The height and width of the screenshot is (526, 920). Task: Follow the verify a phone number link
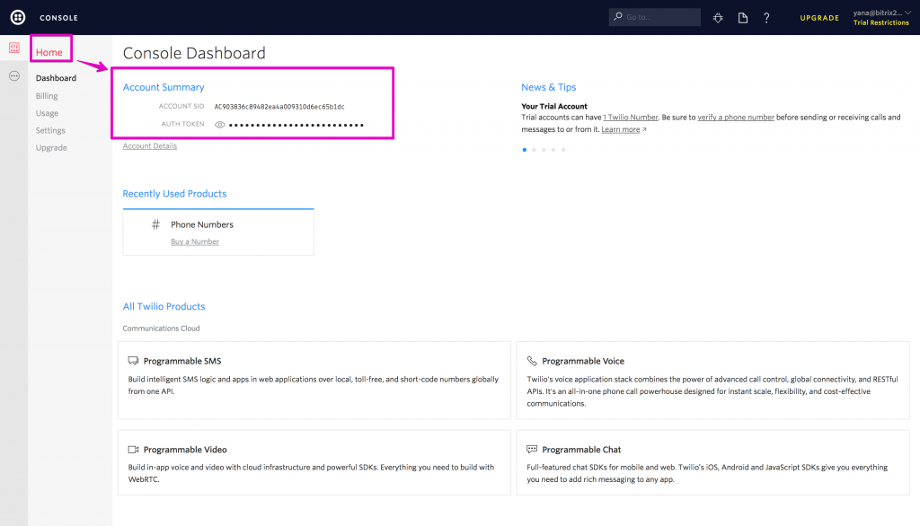coord(736,118)
